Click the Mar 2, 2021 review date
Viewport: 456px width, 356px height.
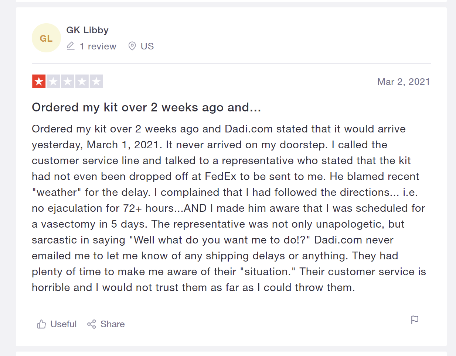click(x=404, y=82)
